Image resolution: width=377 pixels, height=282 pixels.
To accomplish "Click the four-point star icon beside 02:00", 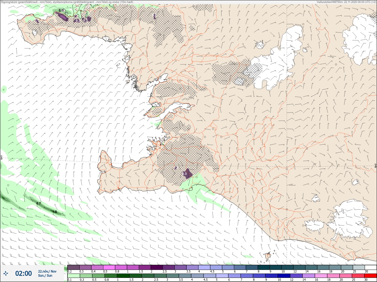I will (6, 273).
